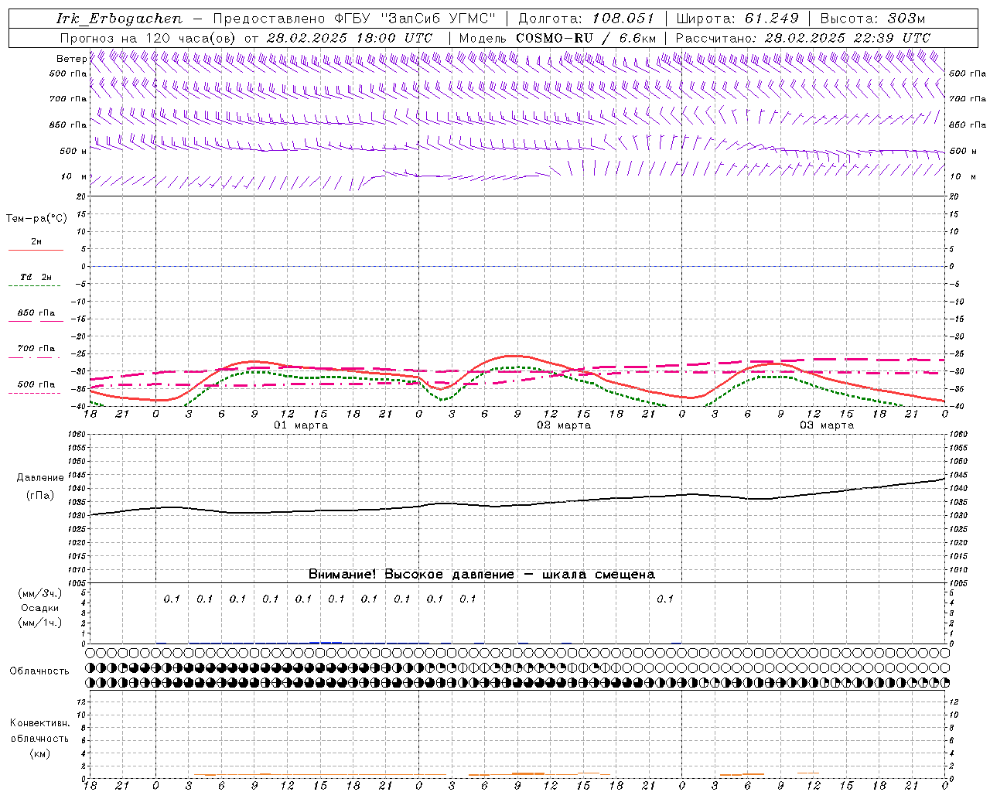This screenshot has height=792, width=990.
Task: Select the 'Модель COSMO-RU / 6.6км' text
Action: 558,38
